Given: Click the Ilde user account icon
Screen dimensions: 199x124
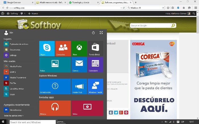Looking at the screenshot, I should coord(6,33).
